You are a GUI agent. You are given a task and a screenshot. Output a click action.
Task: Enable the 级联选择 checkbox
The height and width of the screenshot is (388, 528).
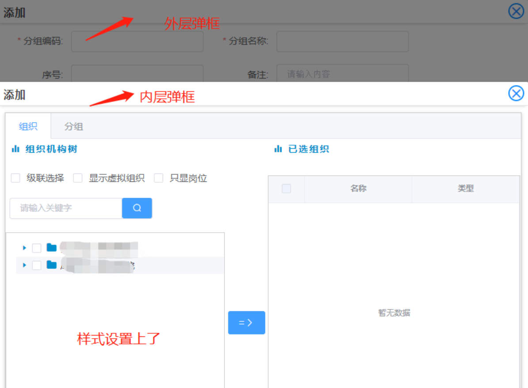point(15,178)
